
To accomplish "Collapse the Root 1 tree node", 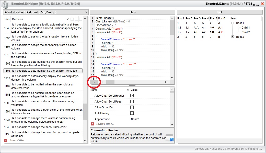I will click(x=233, y=23).
